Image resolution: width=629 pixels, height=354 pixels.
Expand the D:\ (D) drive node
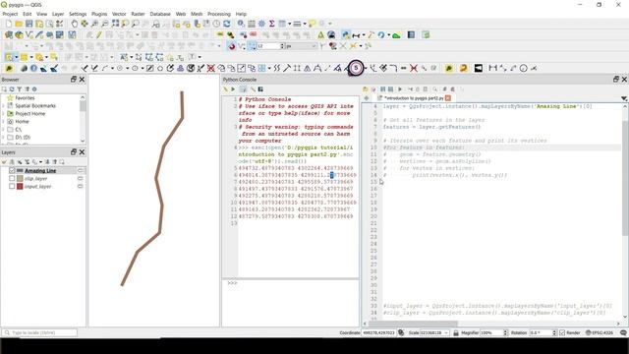point(4,138)
